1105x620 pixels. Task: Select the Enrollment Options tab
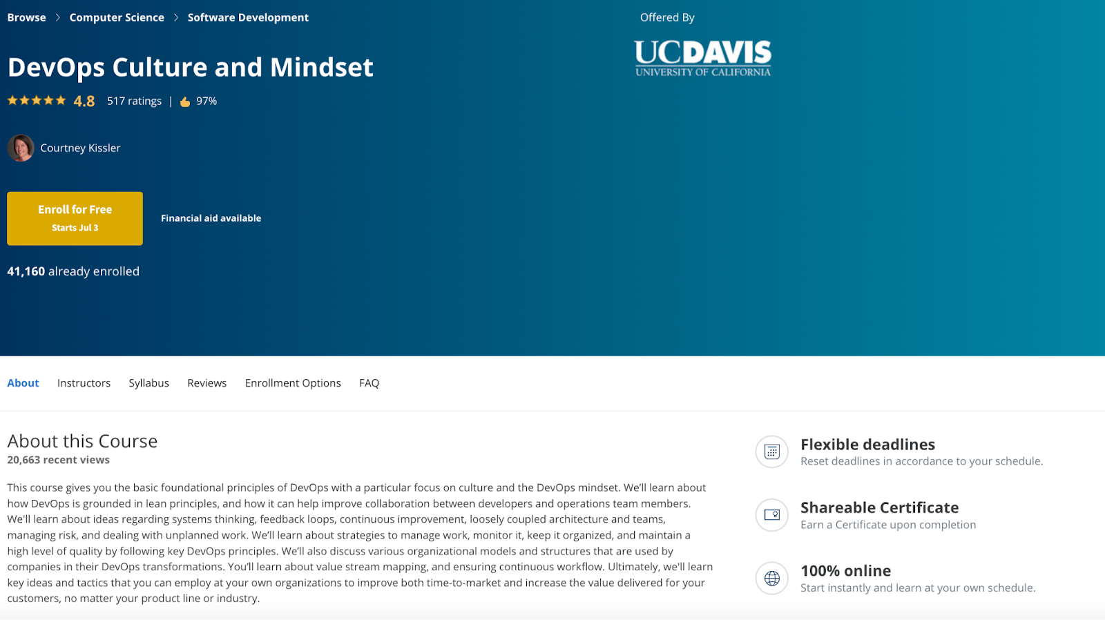293,383
